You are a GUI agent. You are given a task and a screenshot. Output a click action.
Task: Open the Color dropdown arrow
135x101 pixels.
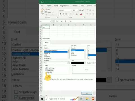[85, 63]
